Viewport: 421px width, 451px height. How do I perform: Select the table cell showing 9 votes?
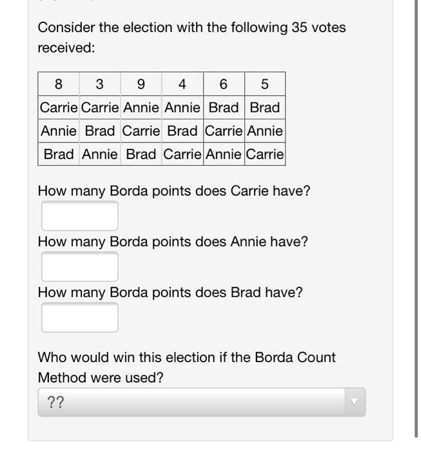[141, 84]
